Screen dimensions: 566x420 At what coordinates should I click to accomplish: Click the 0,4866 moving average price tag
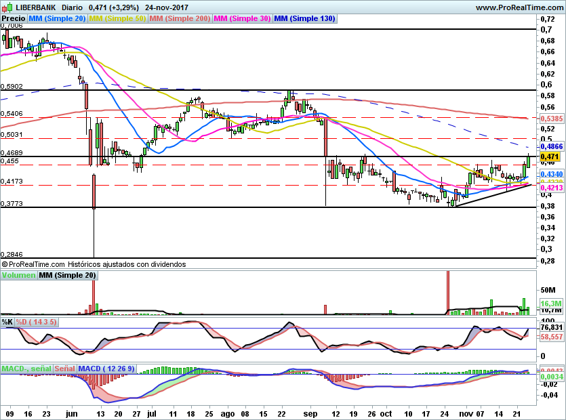click(x=552, y=146)
